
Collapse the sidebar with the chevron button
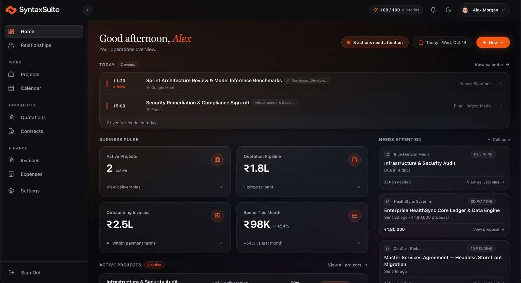[87, 10]
